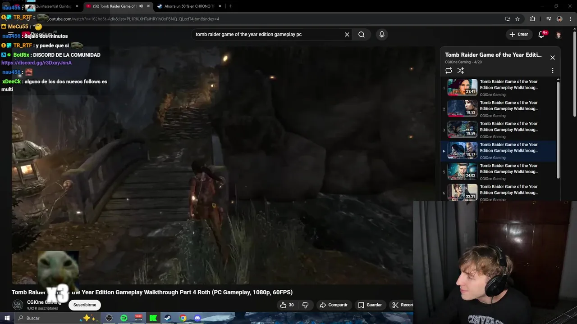Open the Crear menu
577x324 pixels.
tap(519, 34)
